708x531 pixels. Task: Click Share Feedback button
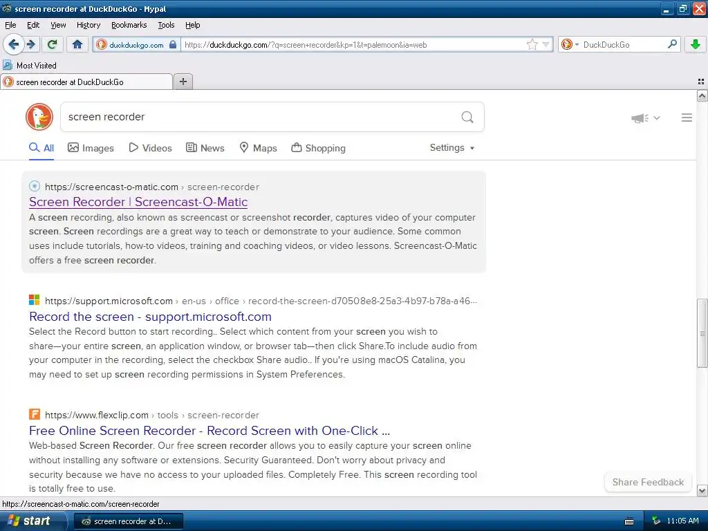[x=648, y=482]
